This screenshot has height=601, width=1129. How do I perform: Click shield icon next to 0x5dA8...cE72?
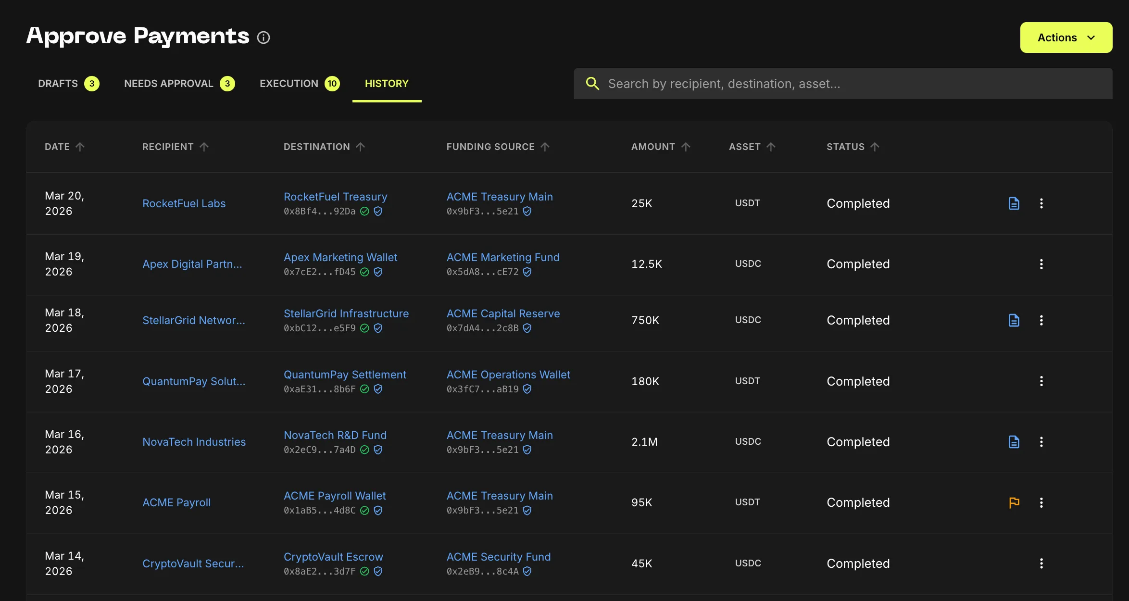coord(527,272)
